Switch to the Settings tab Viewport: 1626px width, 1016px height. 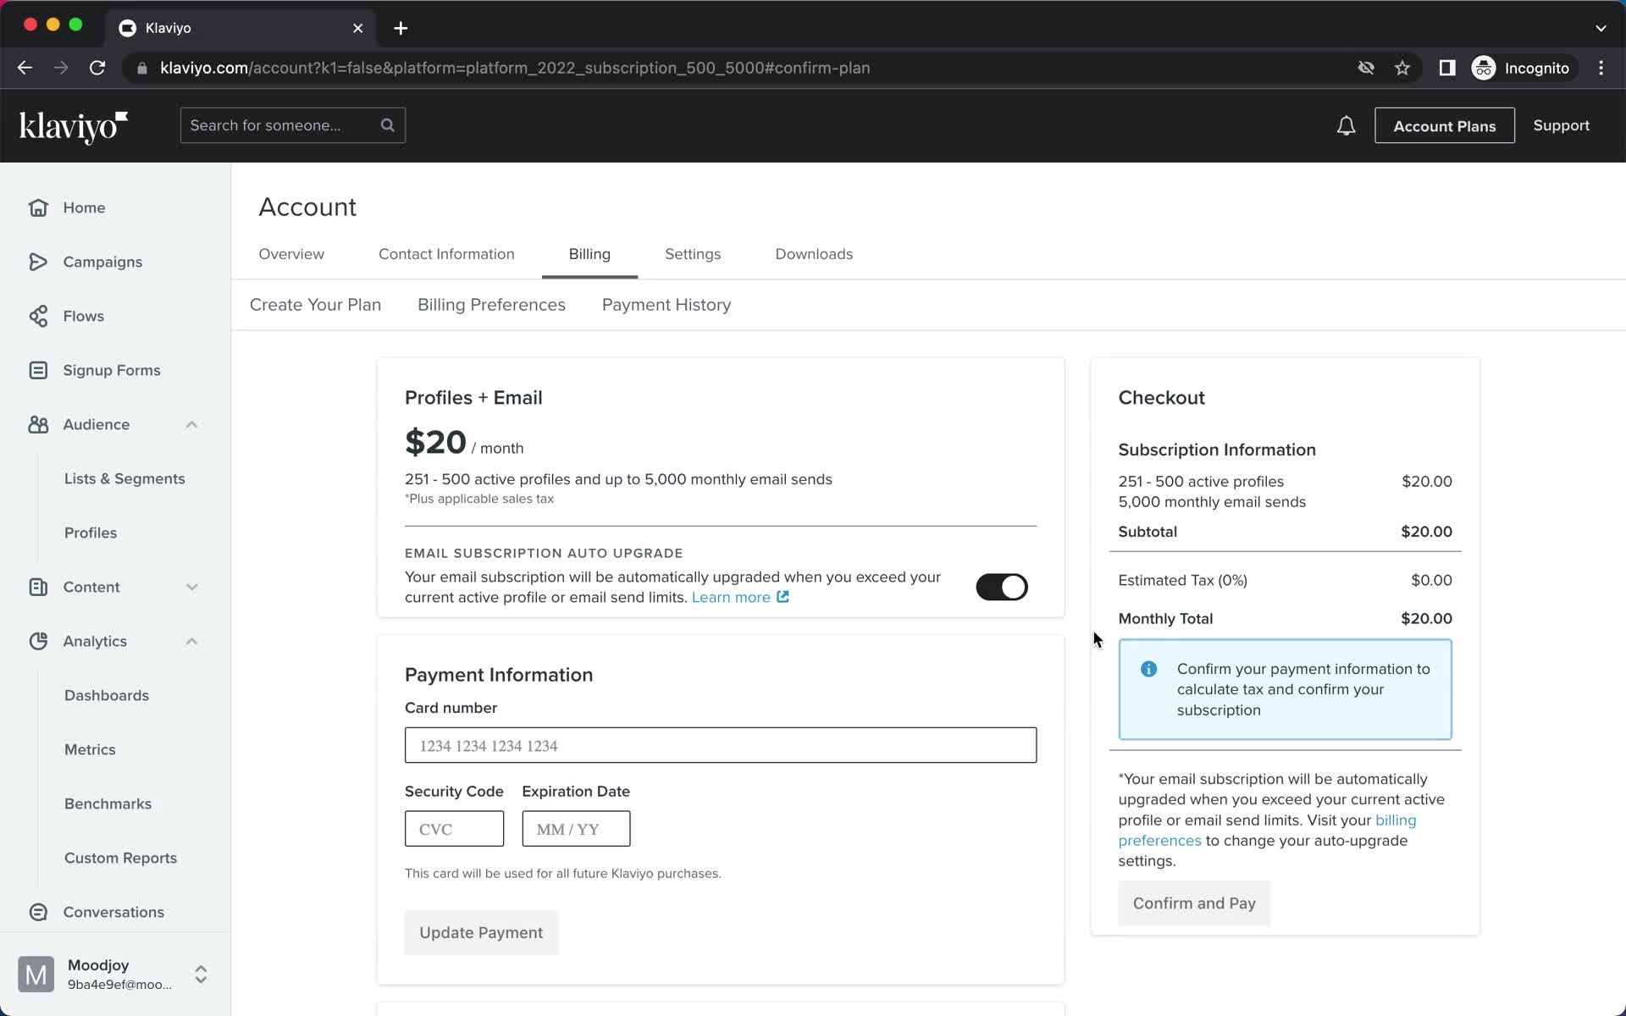(x=693, y=254)
